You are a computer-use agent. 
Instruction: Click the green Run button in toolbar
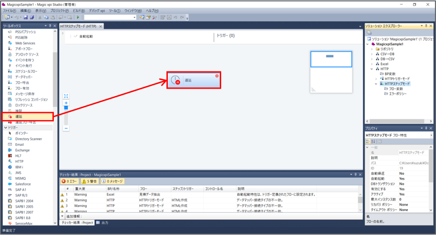coord(78,17)
